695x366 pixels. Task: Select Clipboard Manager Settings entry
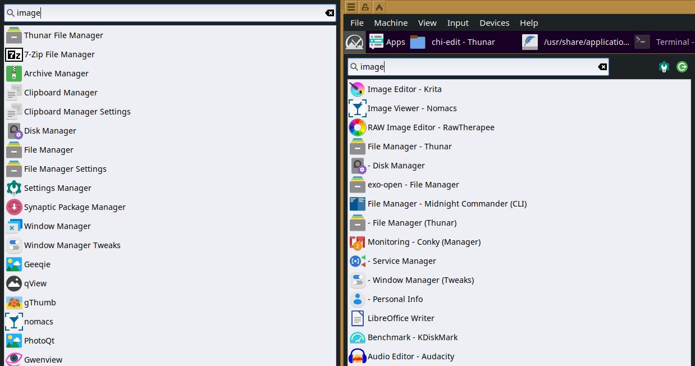click(170, 112)
